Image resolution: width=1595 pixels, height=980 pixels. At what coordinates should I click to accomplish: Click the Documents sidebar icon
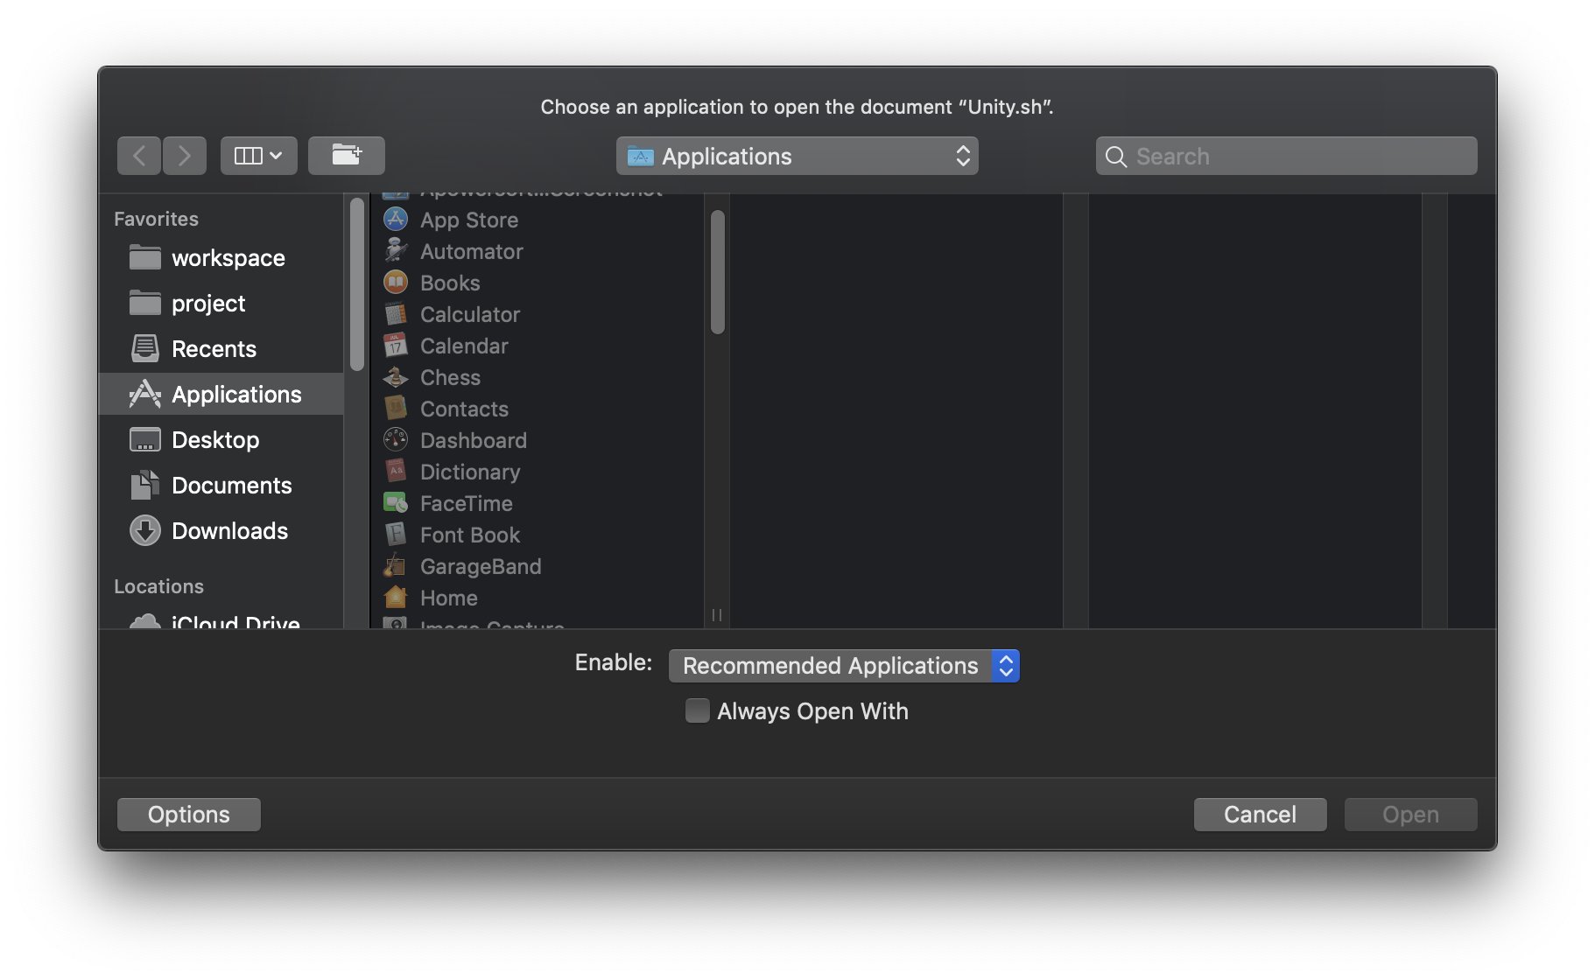145,485
